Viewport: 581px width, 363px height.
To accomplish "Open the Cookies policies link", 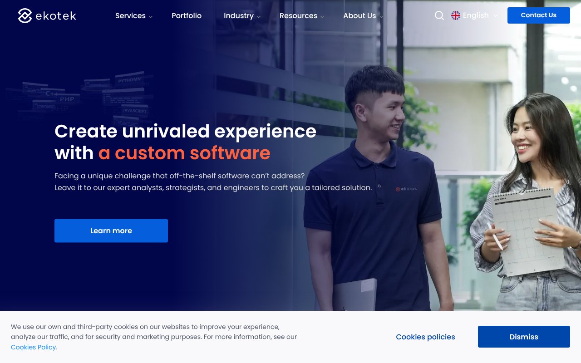I will point(425,337).
